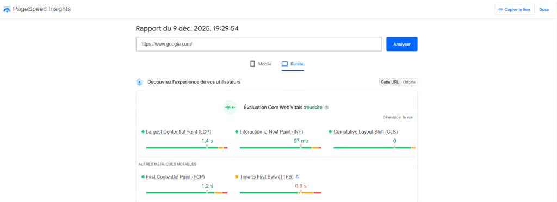The height and width of the screenshot is (202, 557).
Task: Open the Largest Contentful Paint (LCP) link
Action: coord(178,132)
